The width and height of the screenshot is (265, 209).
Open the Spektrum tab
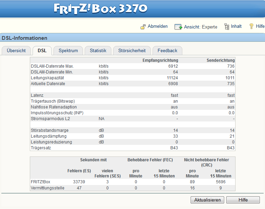(68, 50)
